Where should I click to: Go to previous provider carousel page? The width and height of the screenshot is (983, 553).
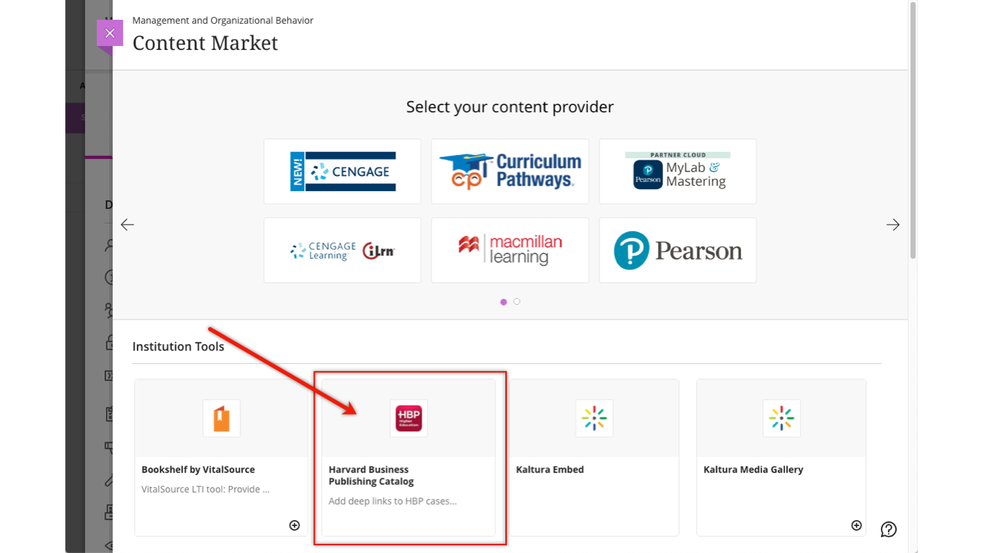point(127,225)
